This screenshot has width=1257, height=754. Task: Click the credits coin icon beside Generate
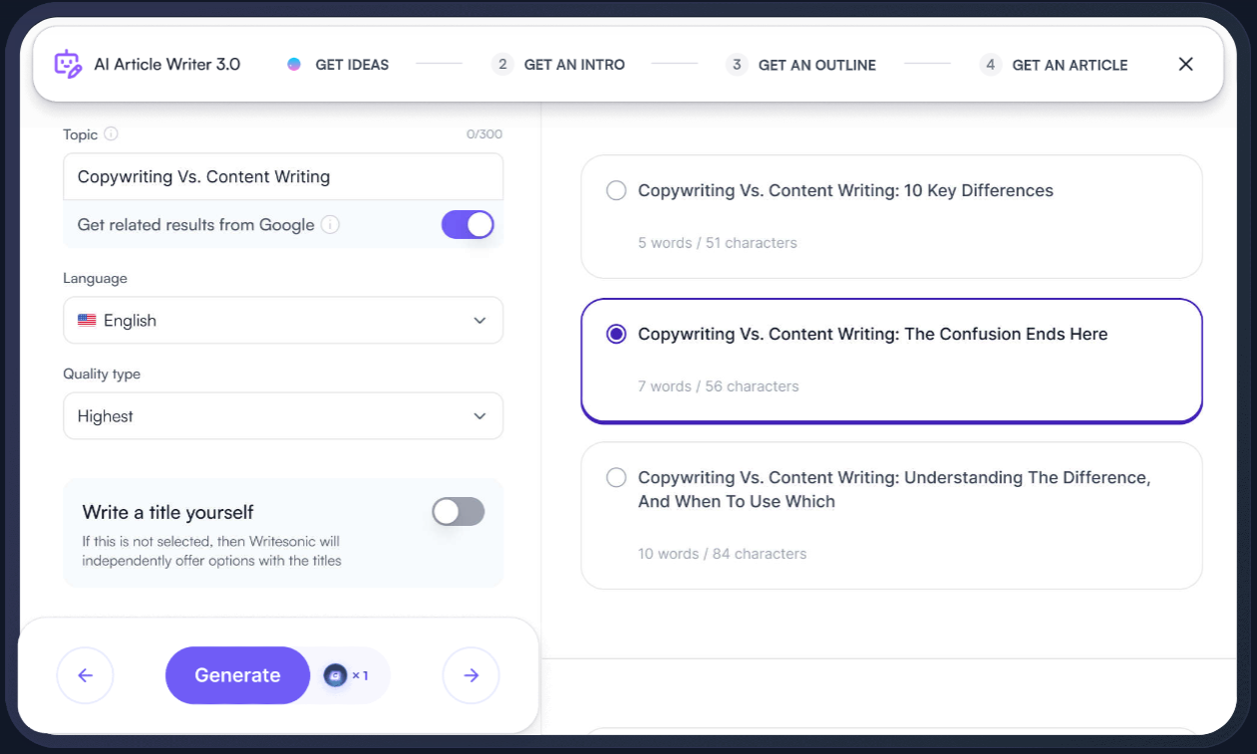pos(336,675)
